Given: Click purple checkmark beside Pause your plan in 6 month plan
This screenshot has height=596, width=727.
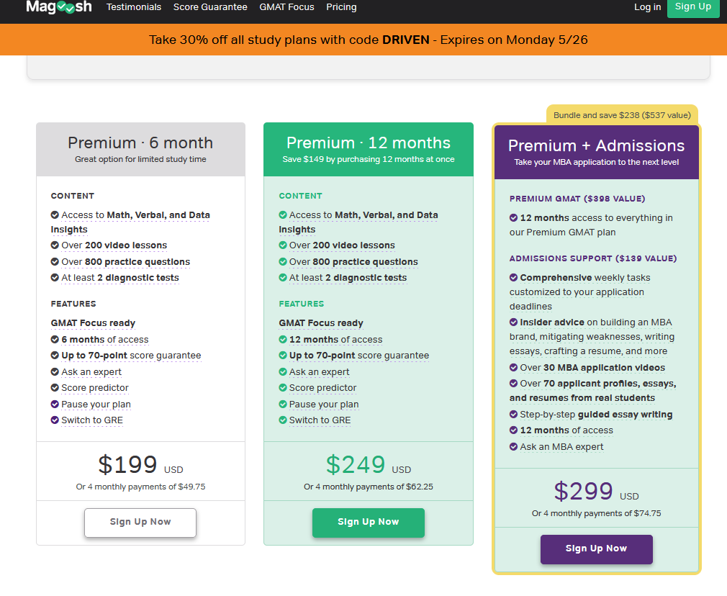Looking at the screenshot, I should click(x=55, y=404).
